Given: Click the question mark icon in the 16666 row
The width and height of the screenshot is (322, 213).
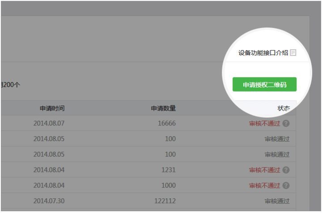Looking at the screenshot, I should tap(286, 124).
